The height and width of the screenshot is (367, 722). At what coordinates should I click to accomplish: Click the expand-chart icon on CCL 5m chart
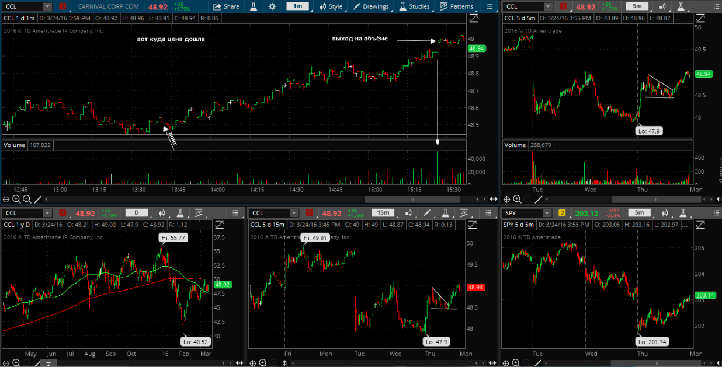tap(700, 18)
